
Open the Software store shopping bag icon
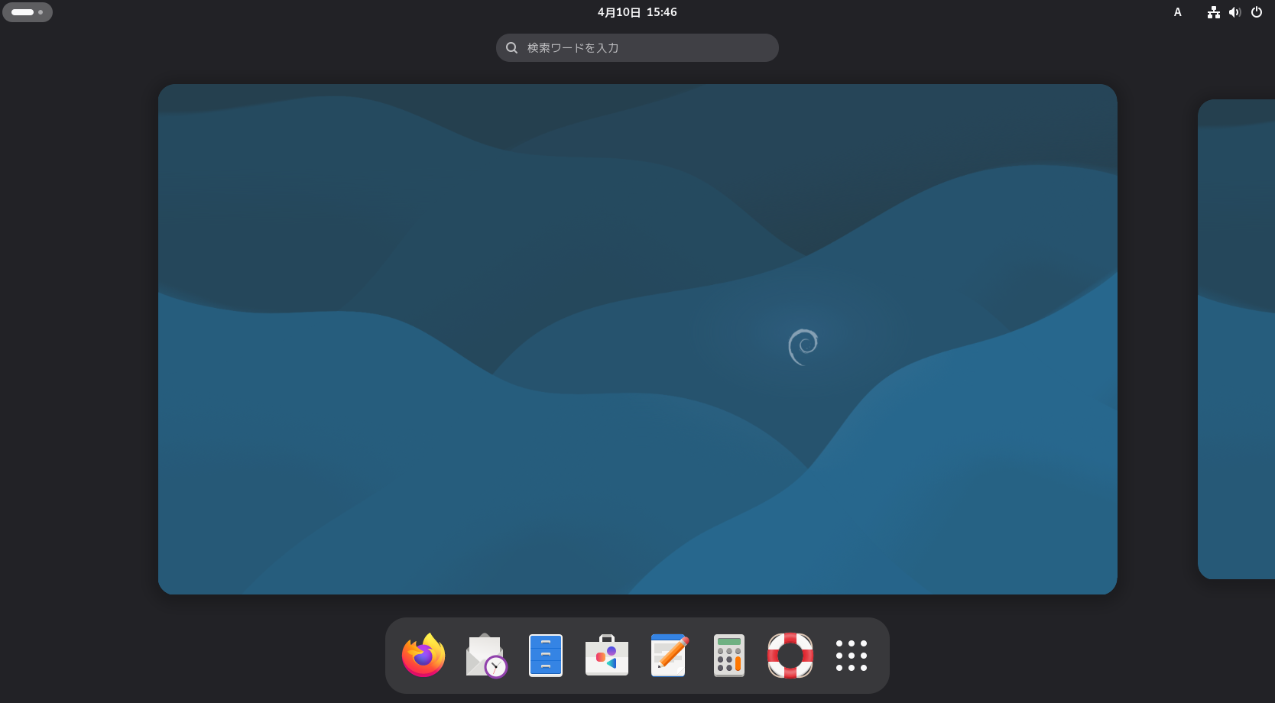coord(607,656)
